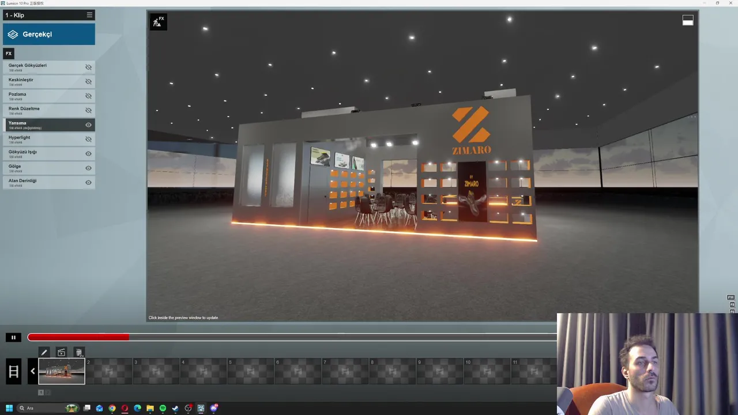Toggle visibility of Gölge effect
This screenshot has height=415, width=738.
coord(88,168)
